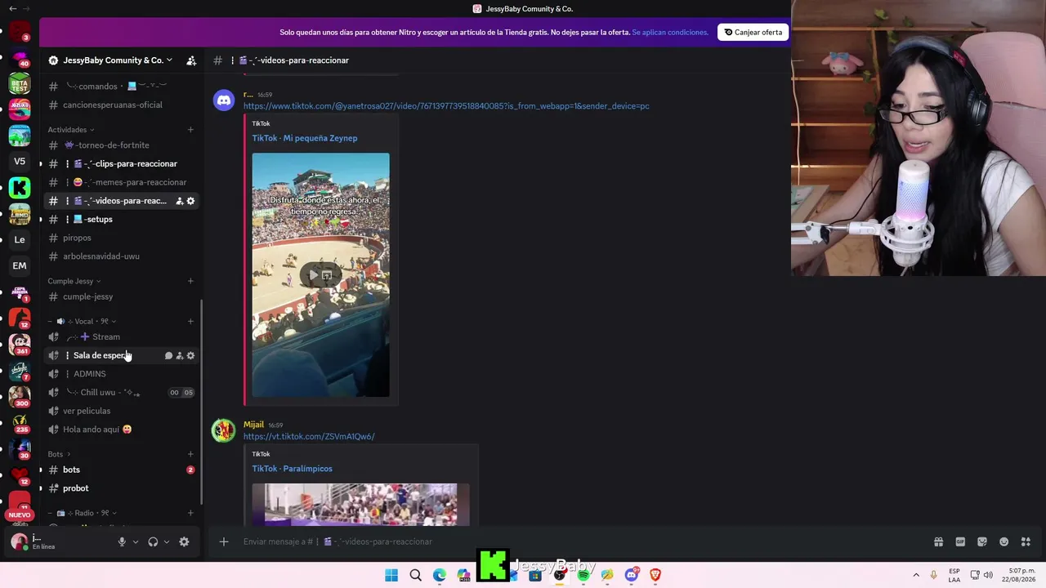Viewport: 1046px width, 588px height.
Task: Add channel in Radio category
Action: (x=190, y=513)
